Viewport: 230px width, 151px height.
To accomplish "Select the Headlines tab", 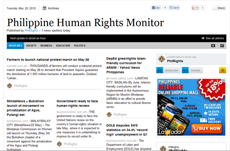I will tap(15, 46).
